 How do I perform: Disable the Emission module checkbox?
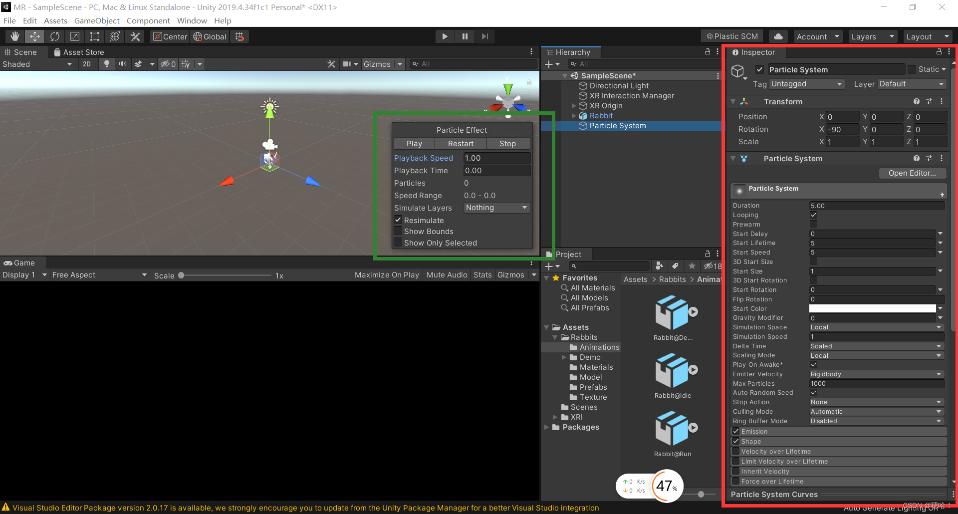pyautogui.click(x=735, y=431)
